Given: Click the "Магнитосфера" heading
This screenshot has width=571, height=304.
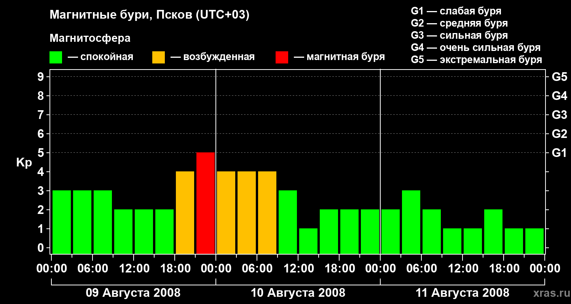Looking at the screenshot, I should click(90, 38).
